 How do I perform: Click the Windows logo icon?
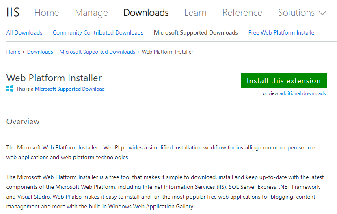coord(10,89)
